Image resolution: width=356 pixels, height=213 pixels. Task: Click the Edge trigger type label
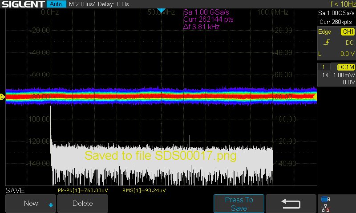click(x=324, y=32)
